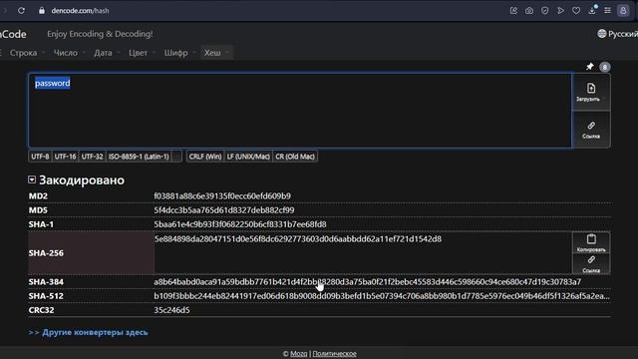Open the Дата menu
This screenshot has width=638, height=359.
click(x=107, y=53)
